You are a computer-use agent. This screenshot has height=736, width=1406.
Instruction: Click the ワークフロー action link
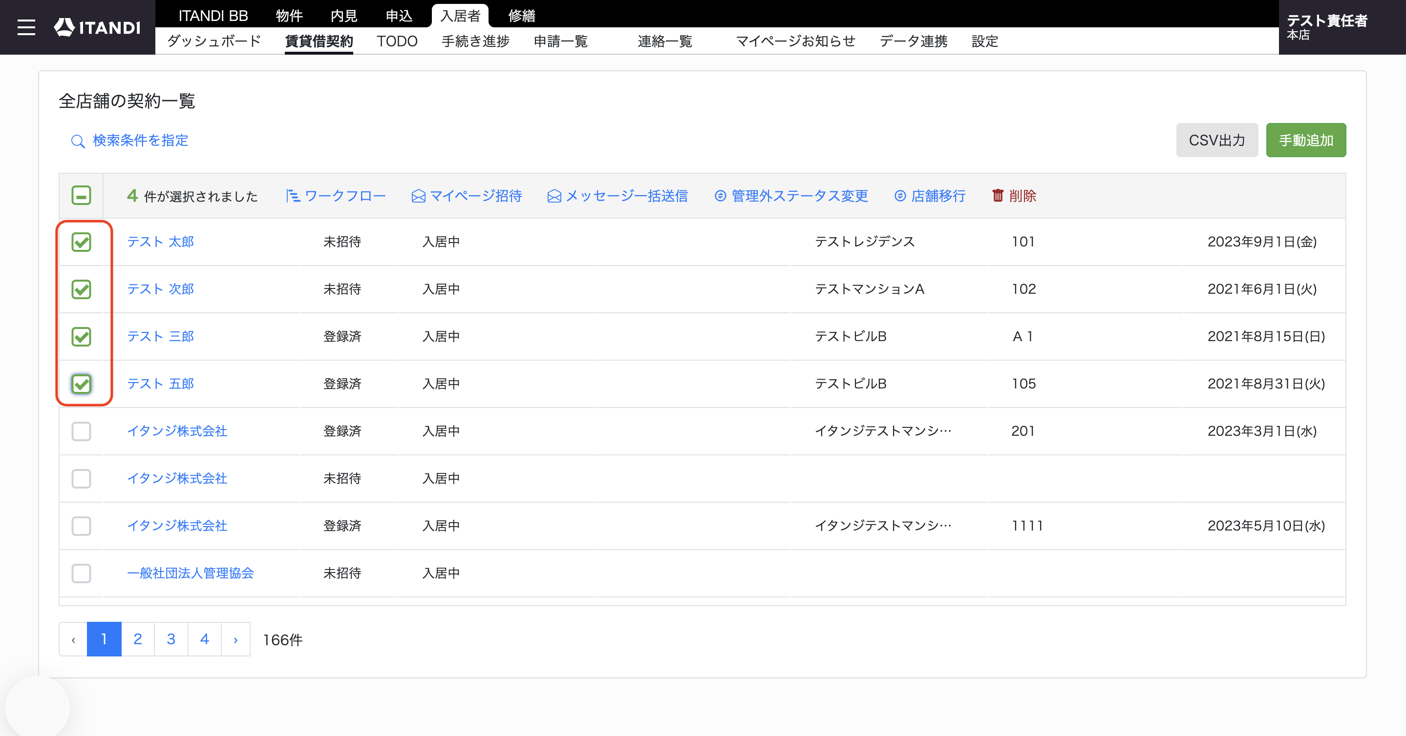pyautogui.click(x=345, y=196)
